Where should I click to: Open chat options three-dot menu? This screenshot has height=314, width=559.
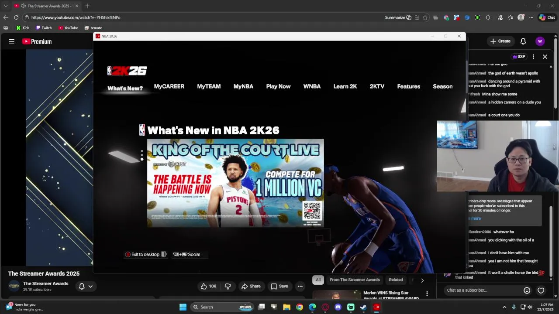pyautogui.click(x=533, y=57)
